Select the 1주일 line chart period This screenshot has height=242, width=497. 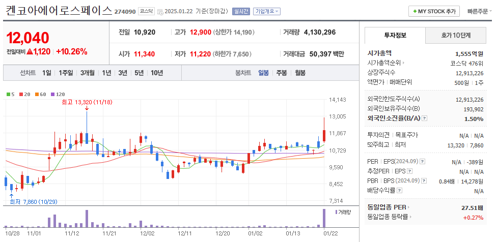click(66, 73)
